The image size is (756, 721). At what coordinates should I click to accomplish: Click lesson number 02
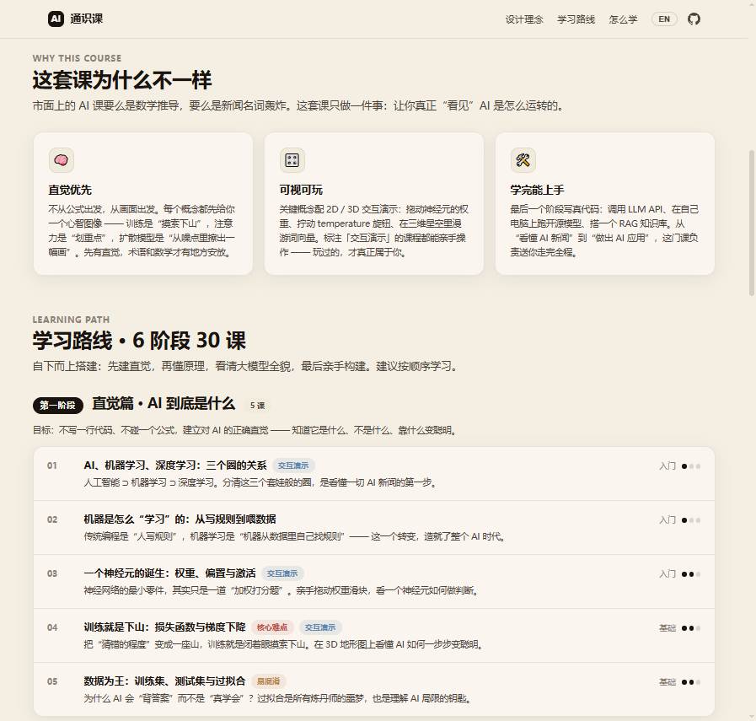click(52, 520)
